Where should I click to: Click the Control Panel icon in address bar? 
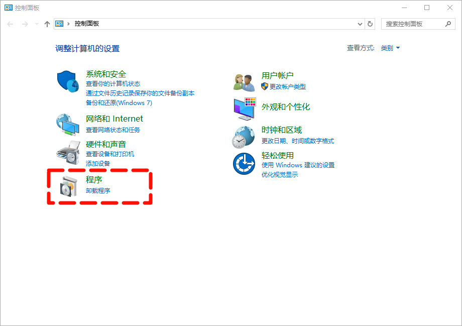click(60, 24)
